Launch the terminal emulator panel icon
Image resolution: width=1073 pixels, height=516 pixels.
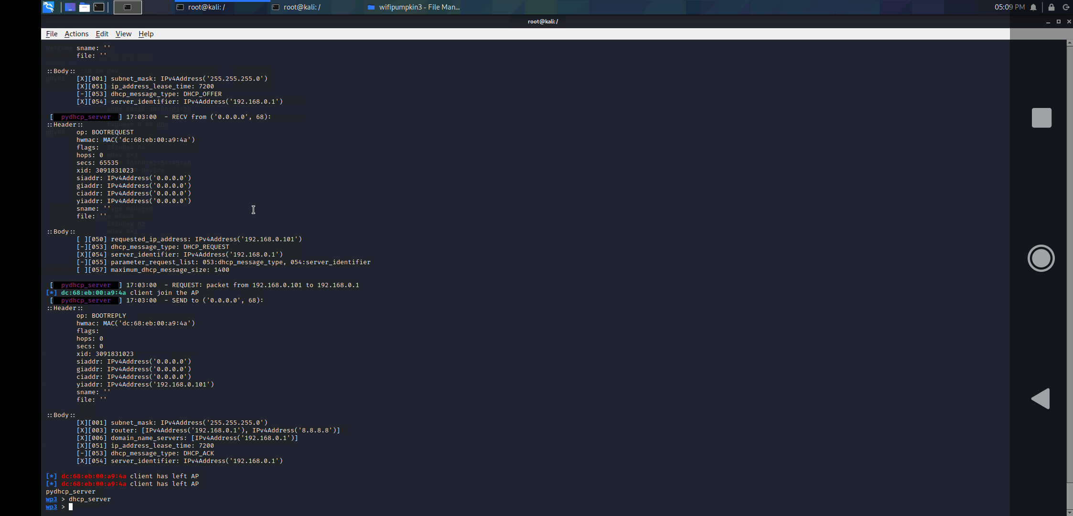point(99,7)
